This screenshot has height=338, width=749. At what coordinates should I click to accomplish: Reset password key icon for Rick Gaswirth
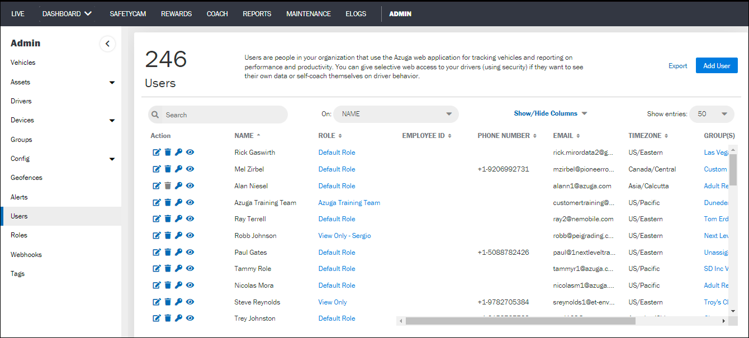pos(179,153)
